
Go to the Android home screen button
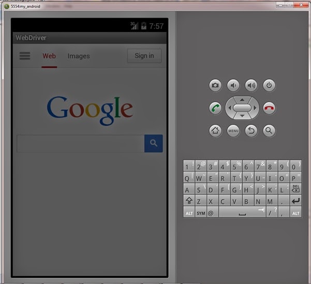[215, 131]
